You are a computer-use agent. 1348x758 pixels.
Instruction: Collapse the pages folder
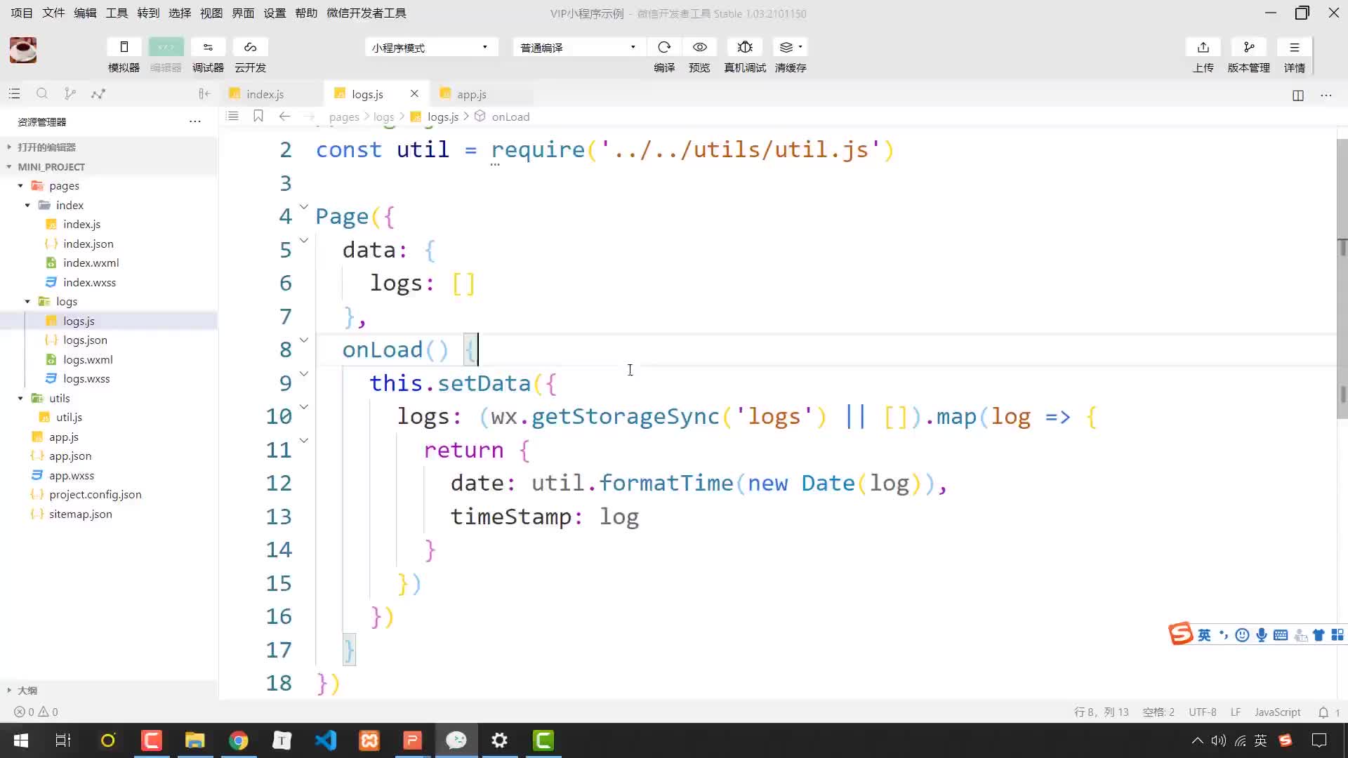pos(64,185)
